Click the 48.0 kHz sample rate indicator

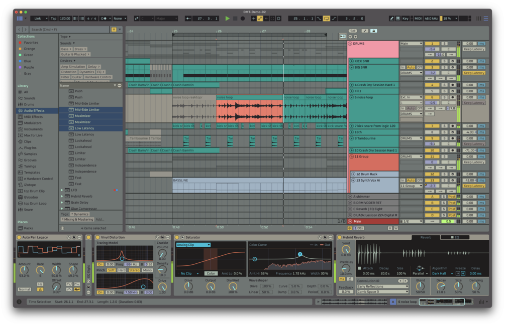431,19
